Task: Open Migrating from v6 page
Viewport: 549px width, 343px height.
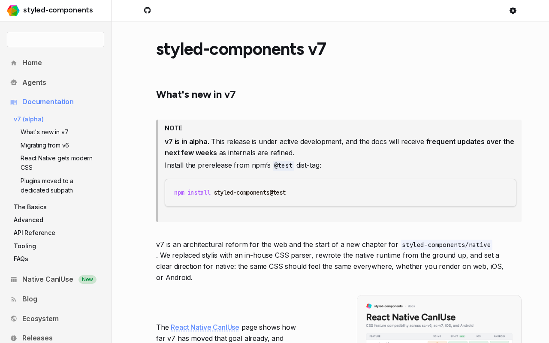Action: click(45, 145)
